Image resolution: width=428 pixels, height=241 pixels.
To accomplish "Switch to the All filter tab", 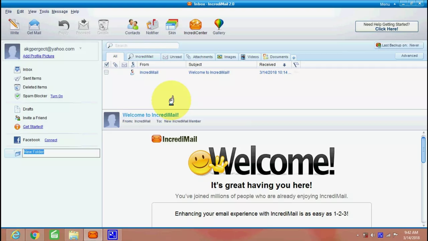I will click(x=115, y=56).
